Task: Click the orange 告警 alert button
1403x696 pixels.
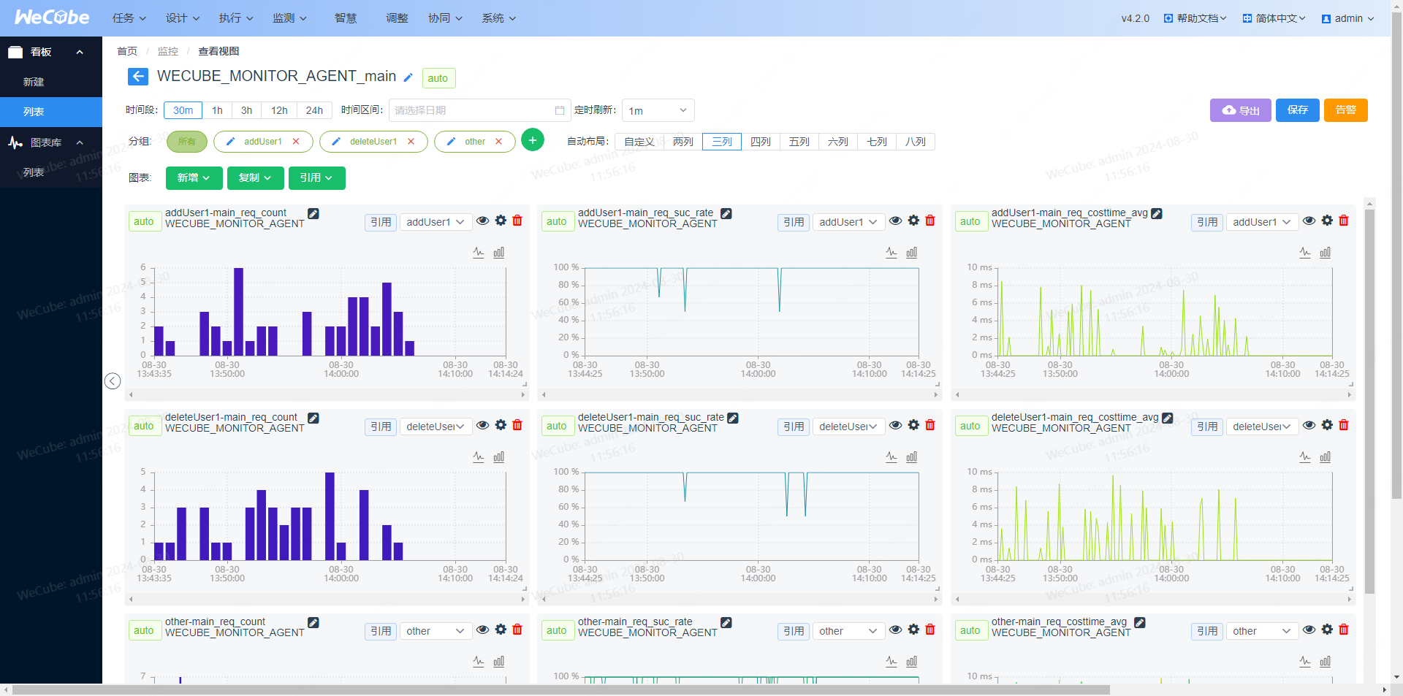Action: tap(1346, 110)
